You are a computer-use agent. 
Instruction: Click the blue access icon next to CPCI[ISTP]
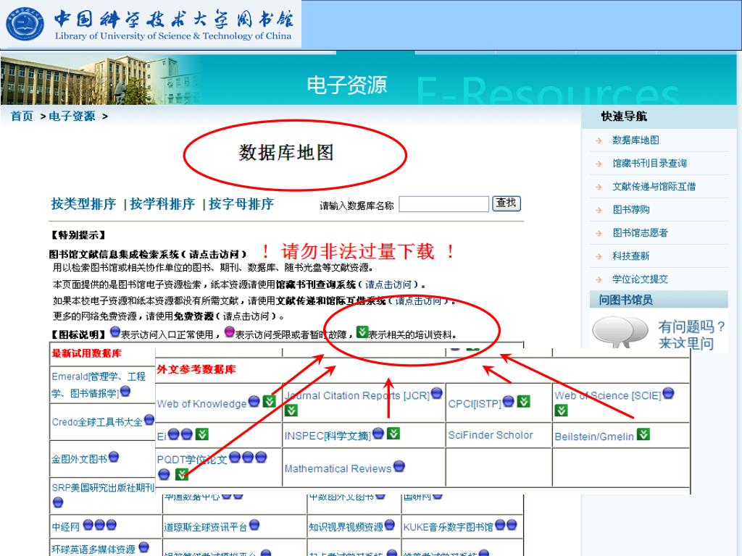(508, 401)
